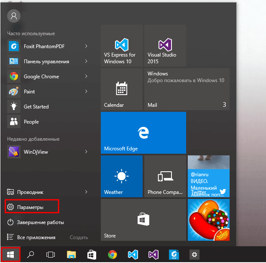Expand the Проводник jump list arrow
This screenshot has height=263, width=266.
86,192
